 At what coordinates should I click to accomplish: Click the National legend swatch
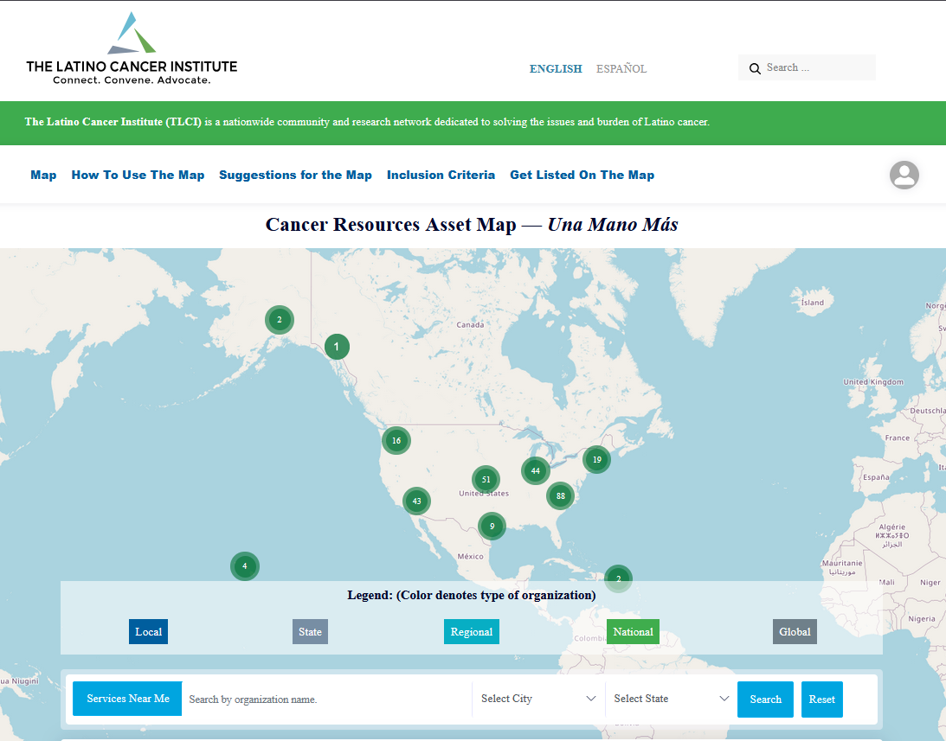(x=633, y=631)
